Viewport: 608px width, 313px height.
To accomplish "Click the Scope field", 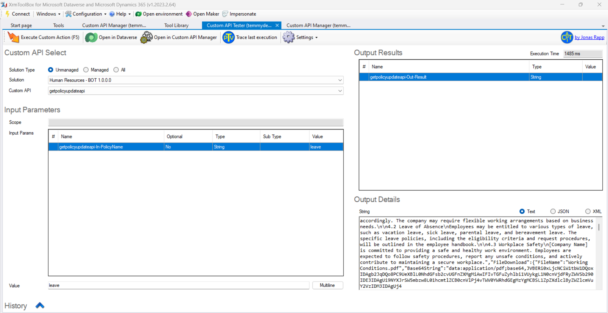I will click(196, 122).
